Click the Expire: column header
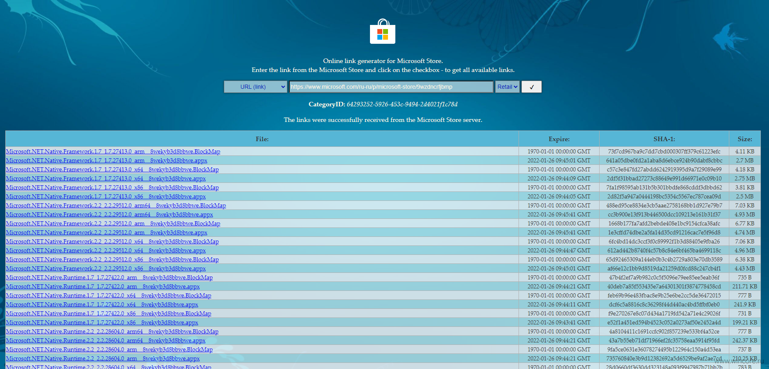The height and width of the screenshot is (369, 769). pyautogui.click(x=559, y=139)
